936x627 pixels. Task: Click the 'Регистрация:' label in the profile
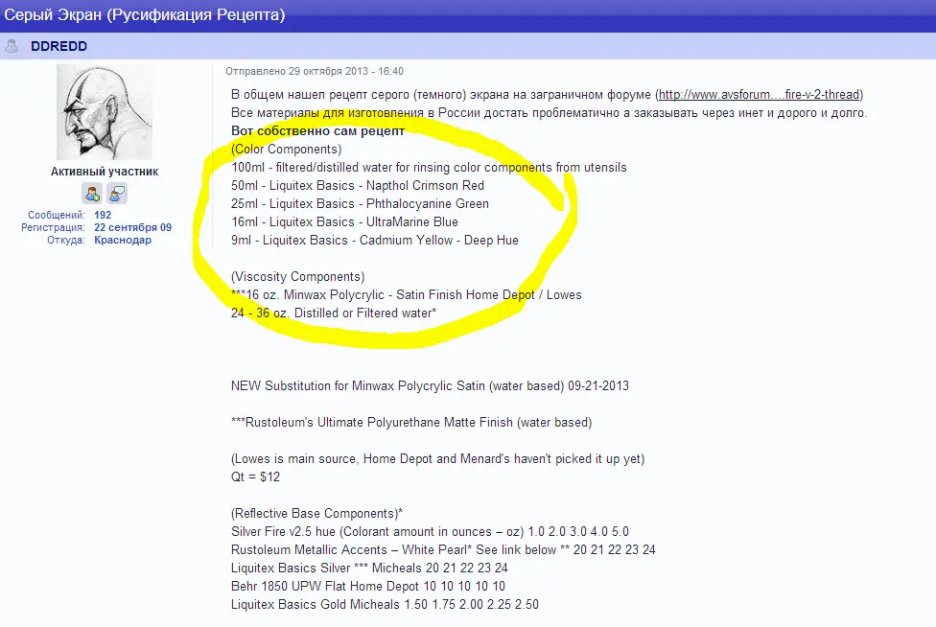pyautogui.click(x=53, y=227)
